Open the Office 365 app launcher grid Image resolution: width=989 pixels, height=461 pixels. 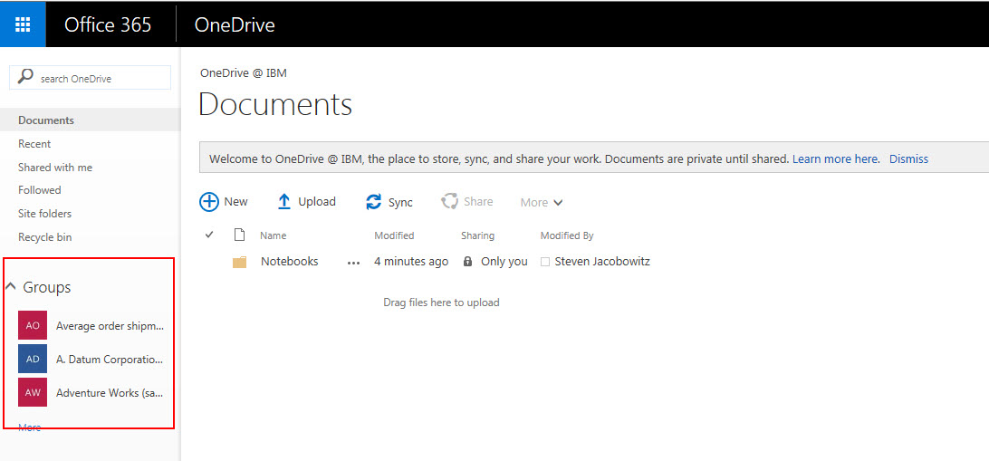click(x=23, y=24)
